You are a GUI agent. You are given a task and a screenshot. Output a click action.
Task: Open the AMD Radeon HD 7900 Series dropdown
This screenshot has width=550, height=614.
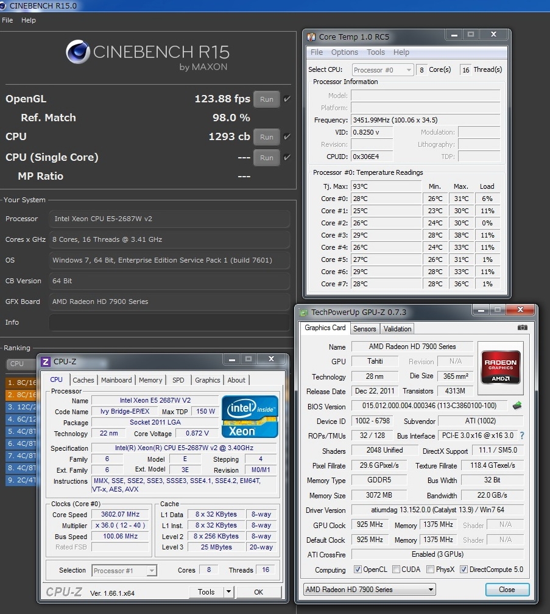click(x=369, y=590)
